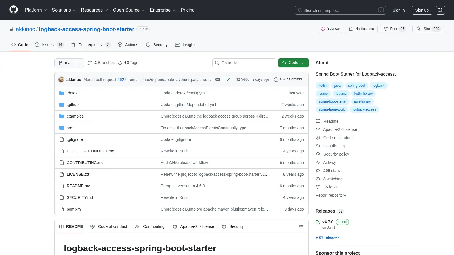Switch to the Pull requests tab
The image size is (454, 255).
91,45
